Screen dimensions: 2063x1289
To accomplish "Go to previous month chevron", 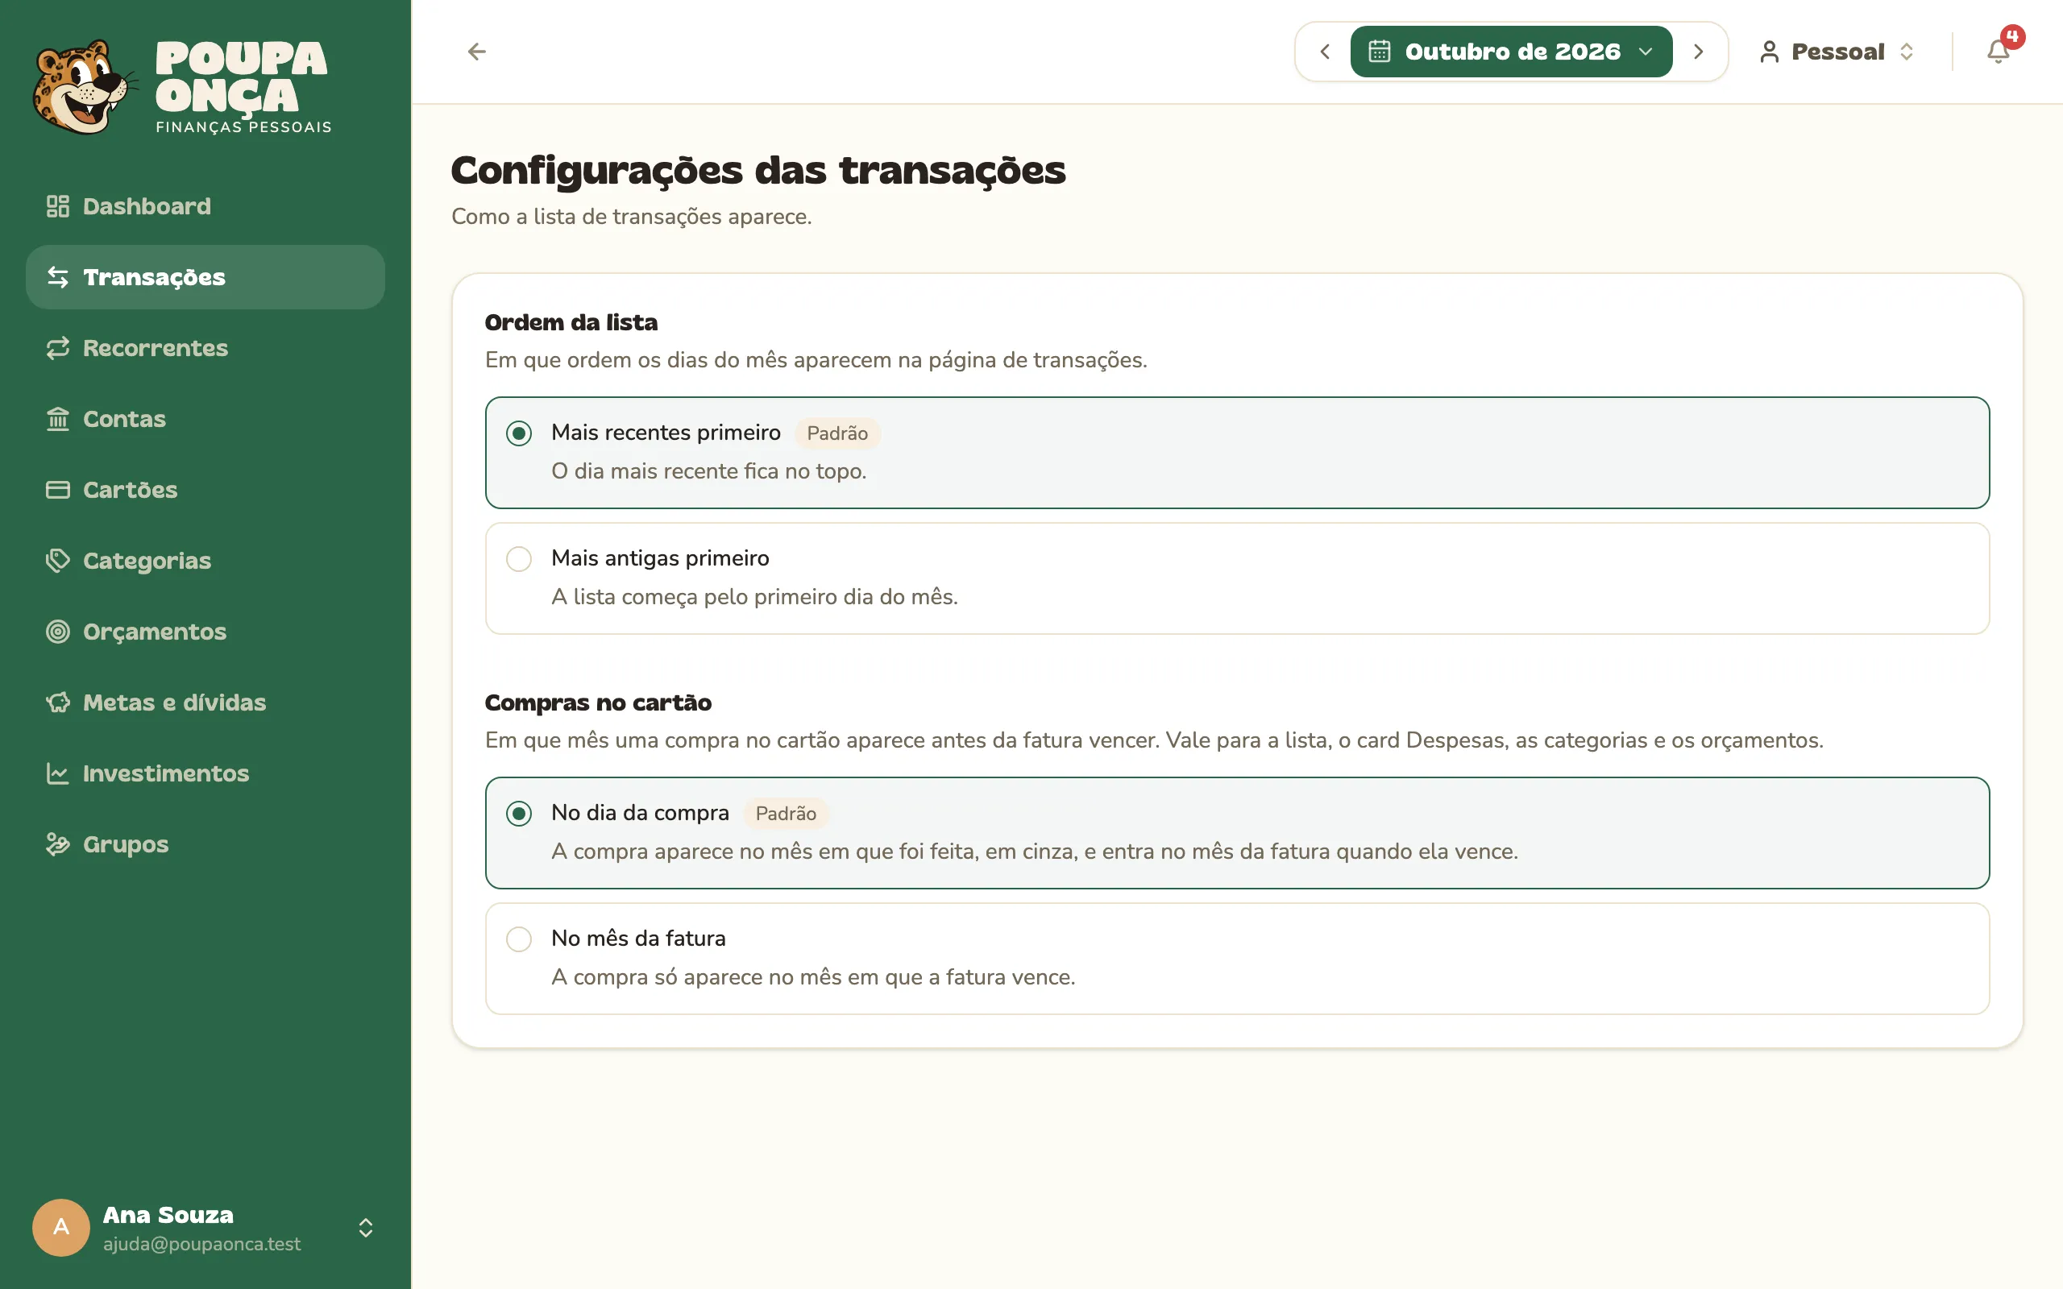I will [1325, 52].
